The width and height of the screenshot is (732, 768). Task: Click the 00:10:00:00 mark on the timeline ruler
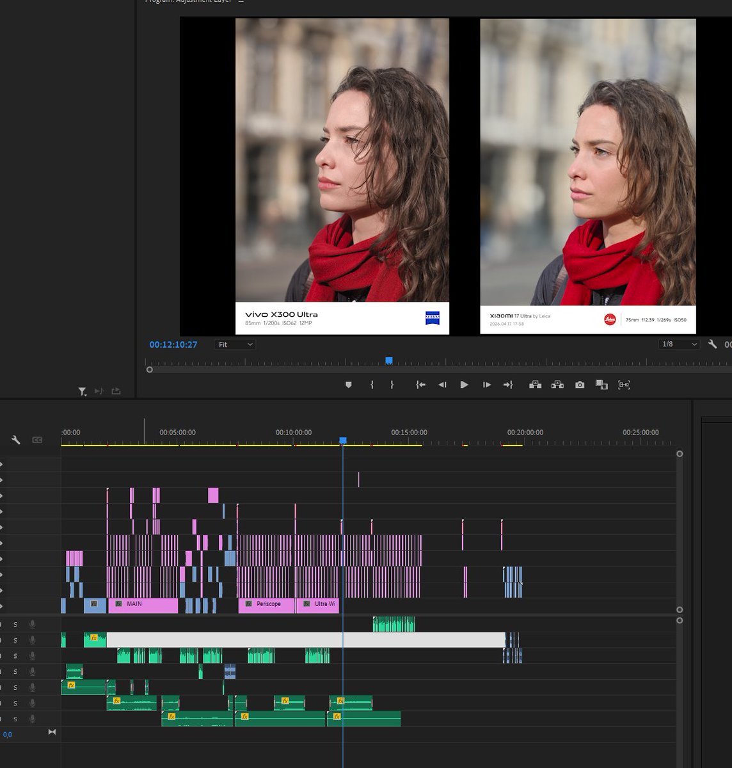click(294, 433)
